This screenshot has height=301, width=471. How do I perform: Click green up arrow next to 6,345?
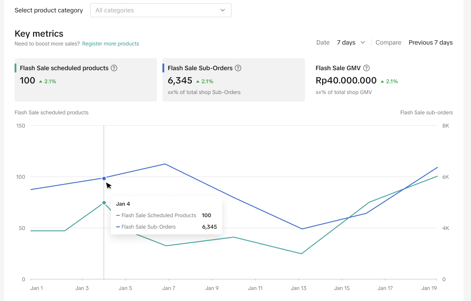(198, 81)
